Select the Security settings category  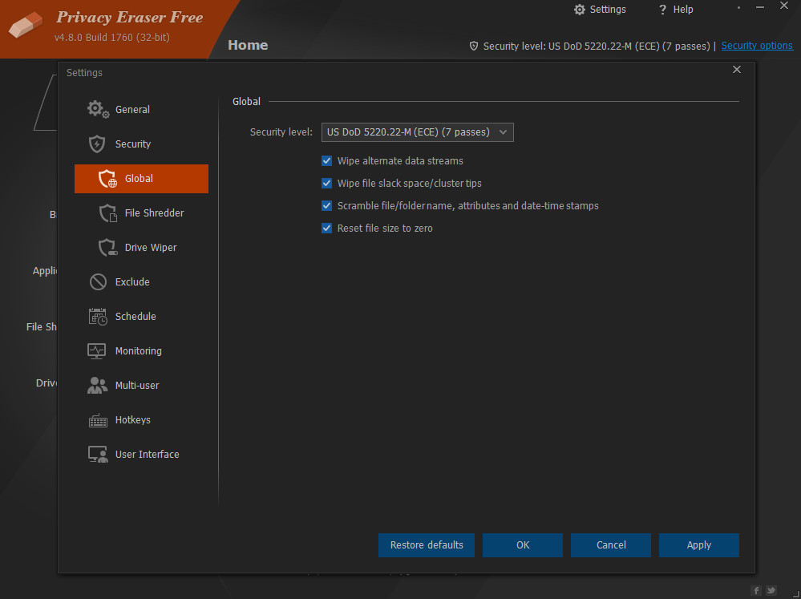(x=141, y=144)
